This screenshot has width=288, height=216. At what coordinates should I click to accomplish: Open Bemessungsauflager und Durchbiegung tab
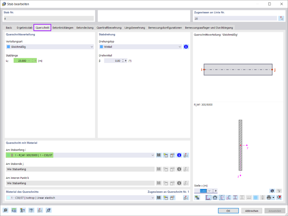tap(209, 28)
